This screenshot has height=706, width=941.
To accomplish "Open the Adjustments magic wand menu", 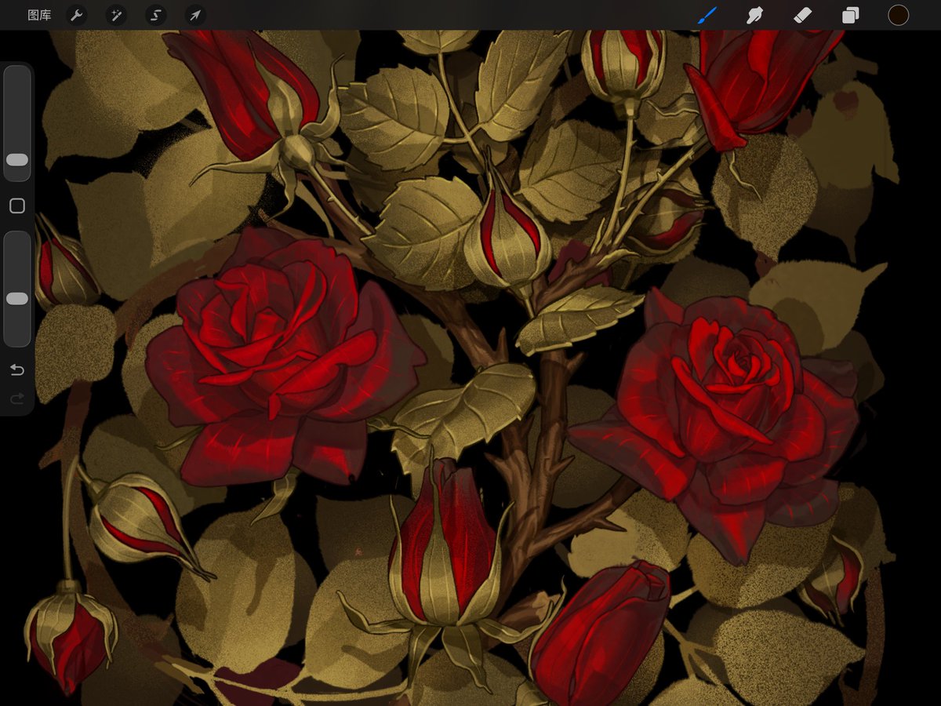I will [116, 15].
